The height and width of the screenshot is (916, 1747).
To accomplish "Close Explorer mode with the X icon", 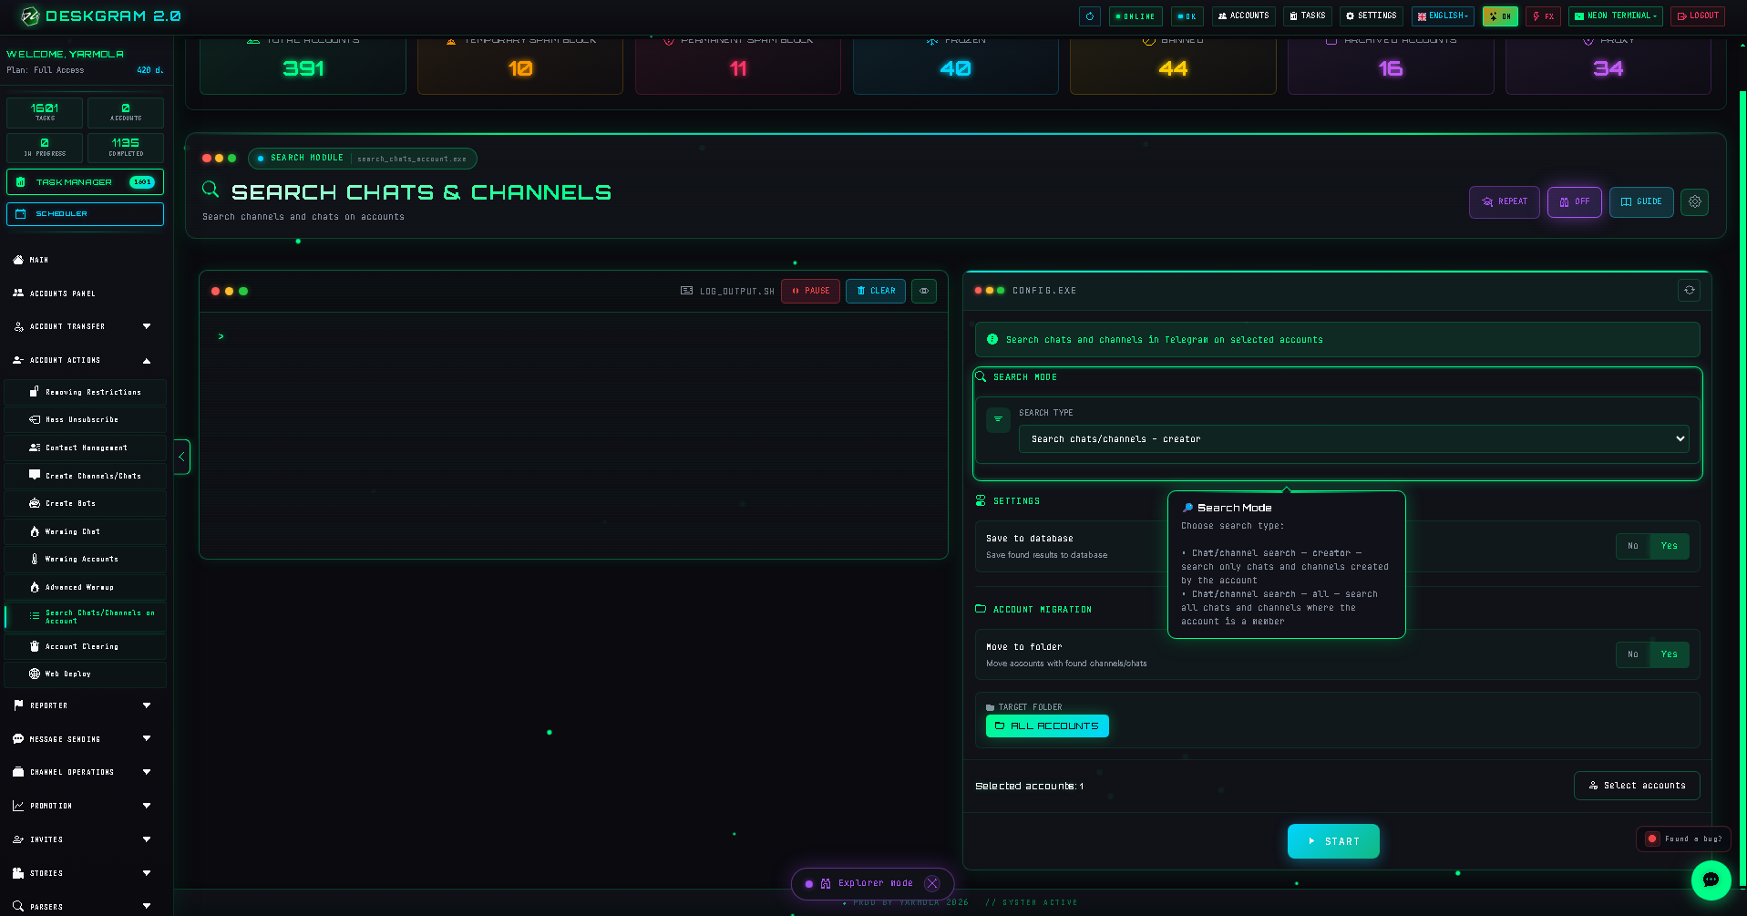I will (x=932, y=883).
